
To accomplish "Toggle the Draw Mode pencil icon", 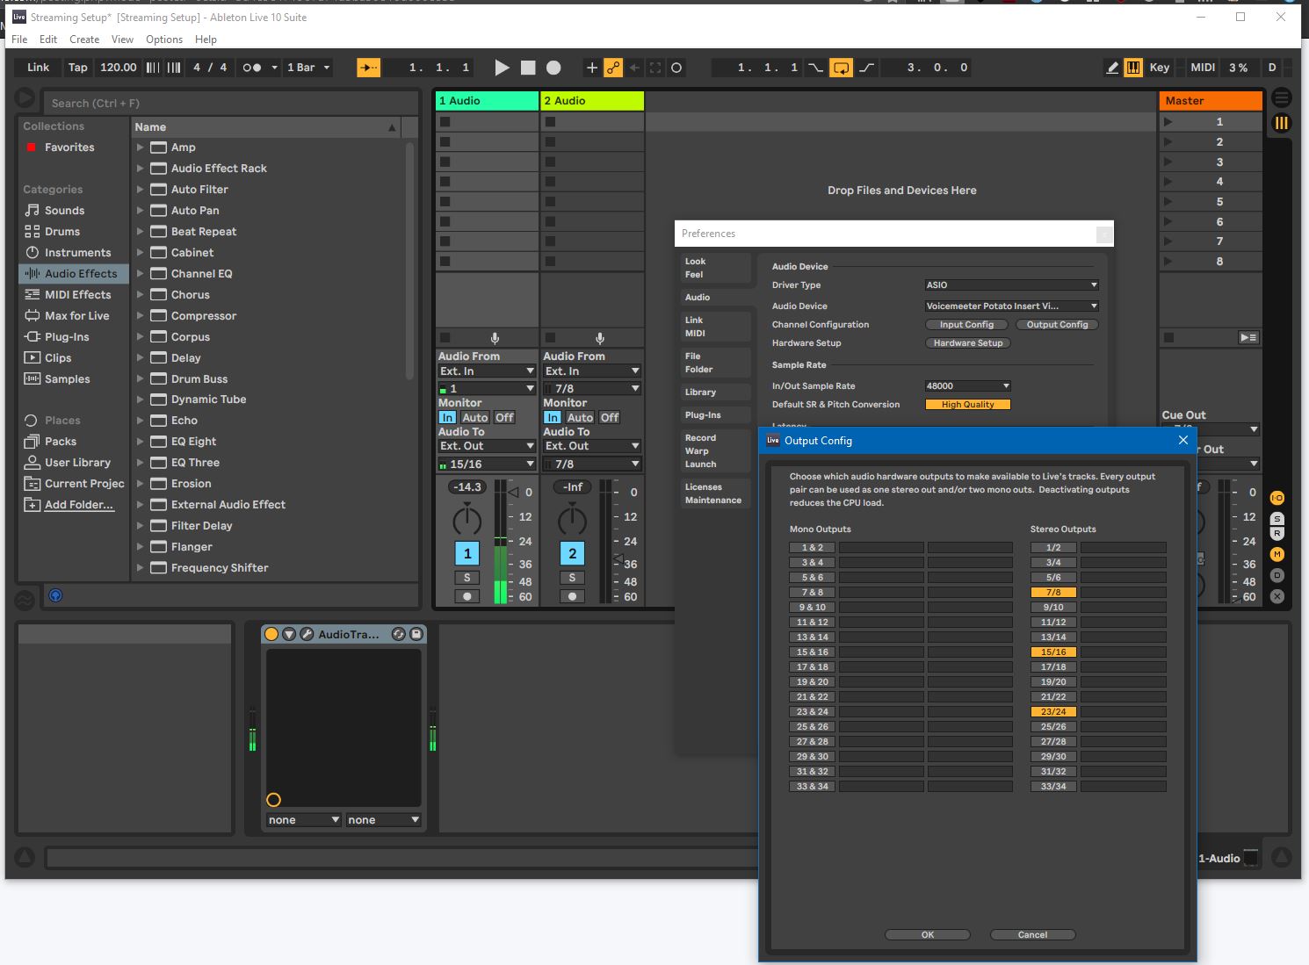I will click(1112, 68).
